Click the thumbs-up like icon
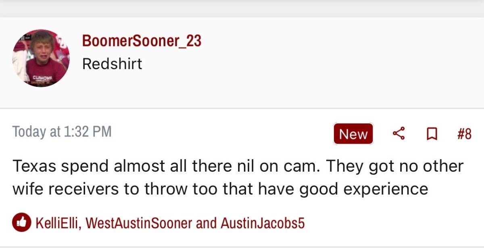 [21, 223]
